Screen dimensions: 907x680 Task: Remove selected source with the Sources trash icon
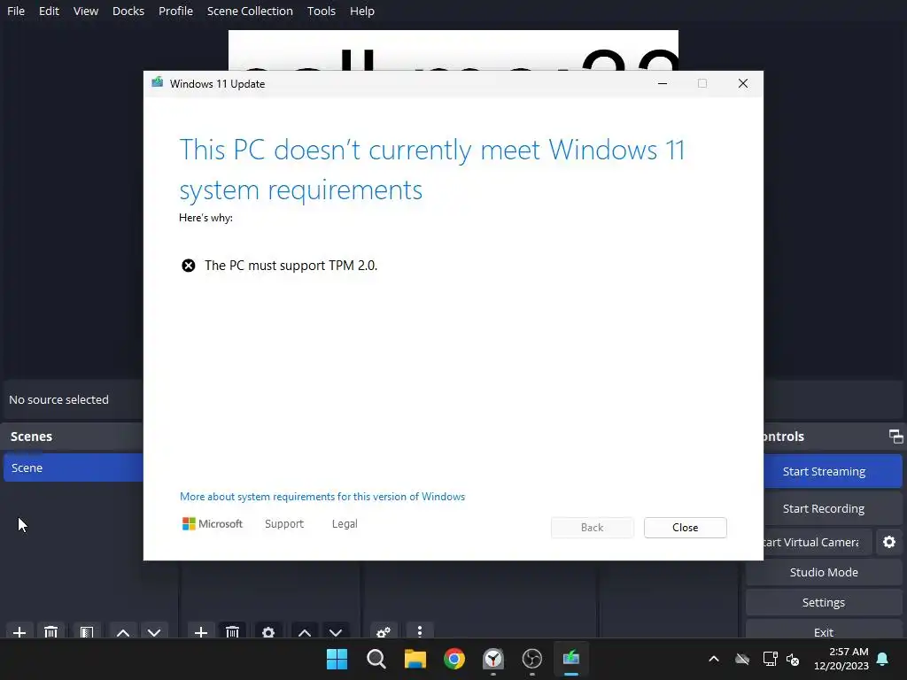click(x=233, y=632)
